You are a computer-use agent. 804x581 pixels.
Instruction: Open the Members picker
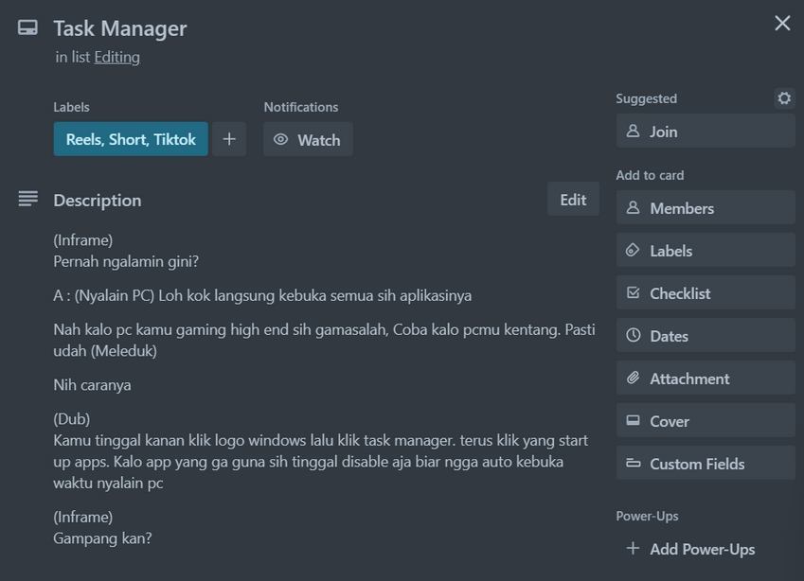[706, 208]
